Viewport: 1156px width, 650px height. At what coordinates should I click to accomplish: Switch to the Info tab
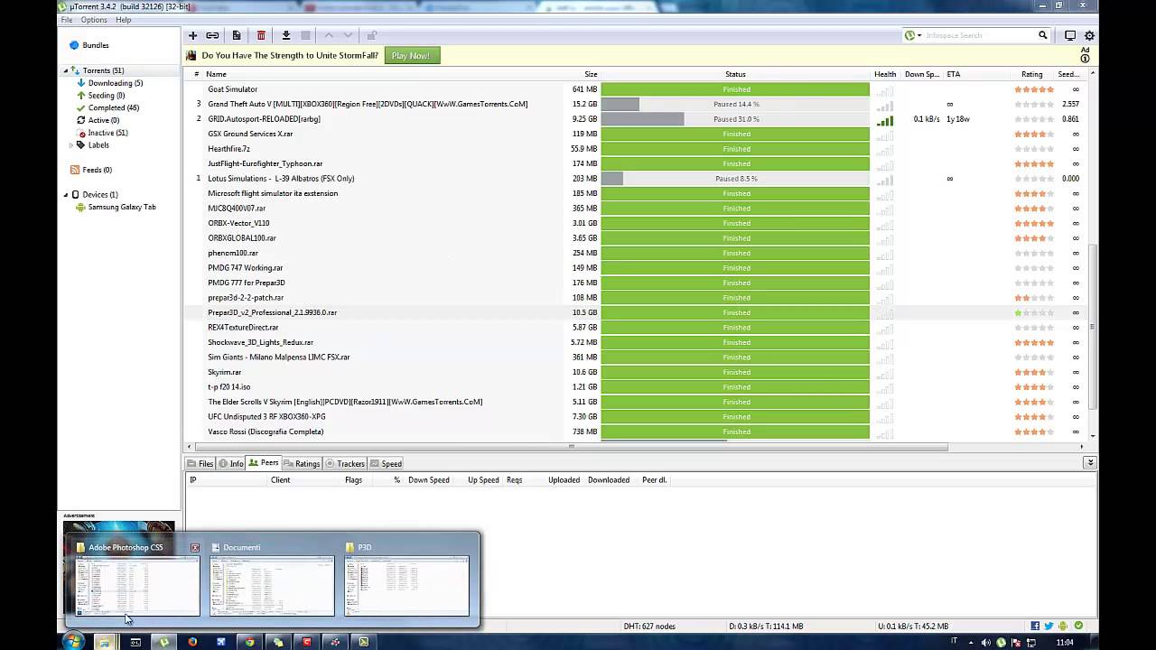pyautogui.click(x=231, y=464)
